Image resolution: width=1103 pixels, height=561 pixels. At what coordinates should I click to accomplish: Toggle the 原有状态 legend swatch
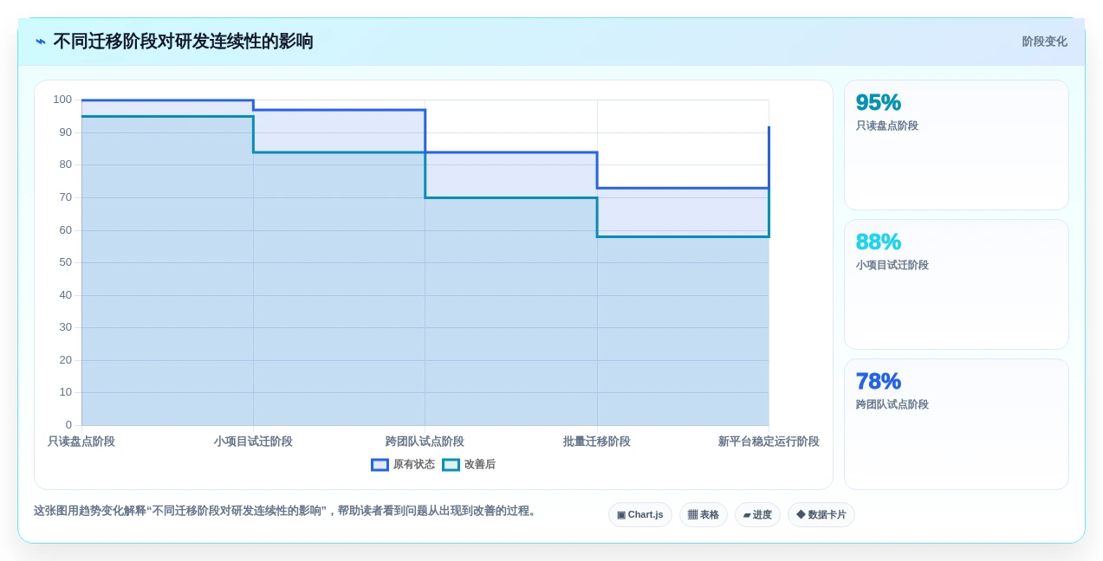(x=380, y=465)
